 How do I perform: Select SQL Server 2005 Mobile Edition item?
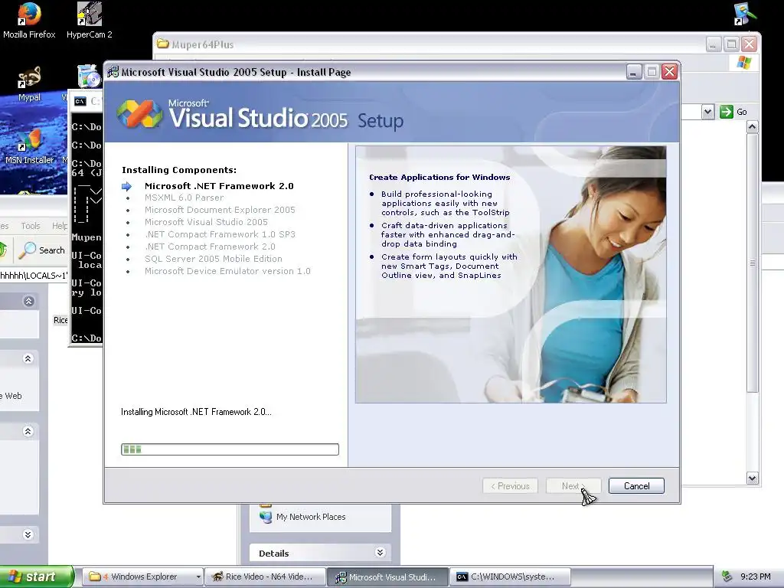click(x=214, y=259)
